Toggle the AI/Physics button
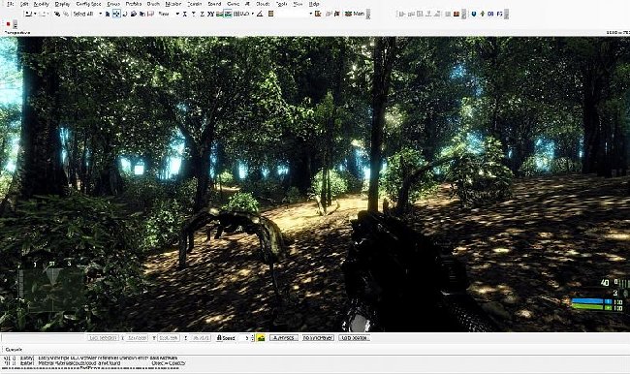This screenshot has height=374, width=630. (284, 338)
